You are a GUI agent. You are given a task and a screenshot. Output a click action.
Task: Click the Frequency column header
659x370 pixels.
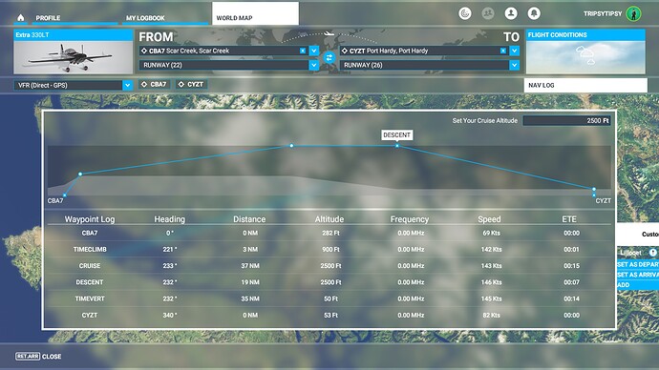coord(410,219)
